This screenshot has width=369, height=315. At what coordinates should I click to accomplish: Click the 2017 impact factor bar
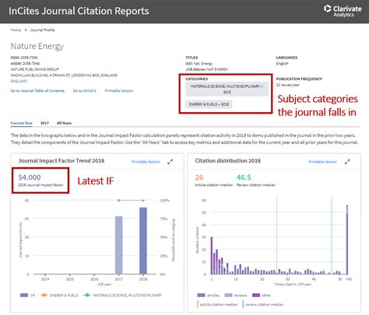tap(119, 245)
